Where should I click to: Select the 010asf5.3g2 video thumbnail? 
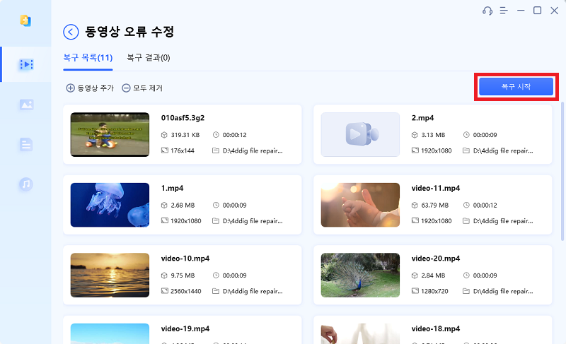tap(110, 134)
